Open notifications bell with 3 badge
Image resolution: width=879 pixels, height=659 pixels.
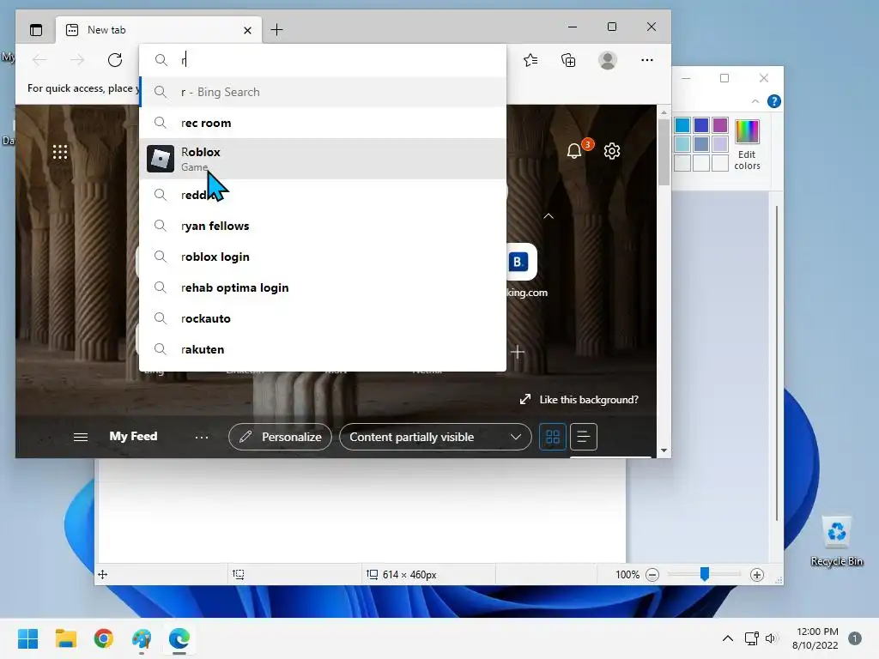(574, 151)
